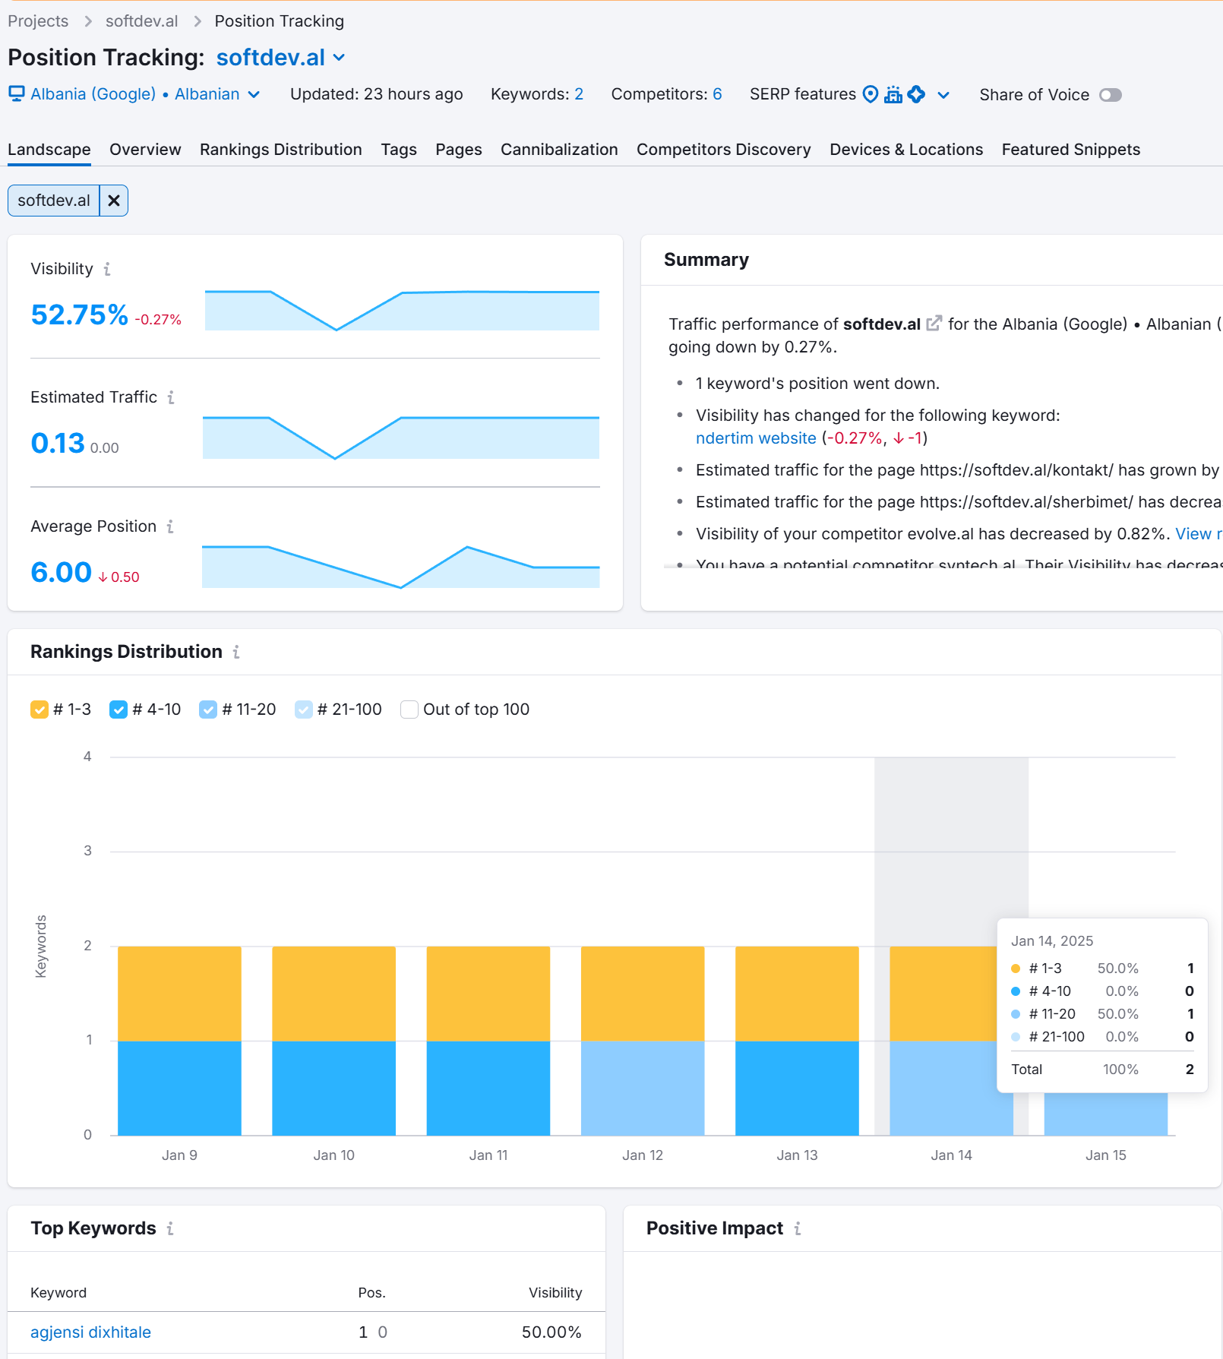
Task: Go to Projects breadcrumb
Action: [38, 21]
